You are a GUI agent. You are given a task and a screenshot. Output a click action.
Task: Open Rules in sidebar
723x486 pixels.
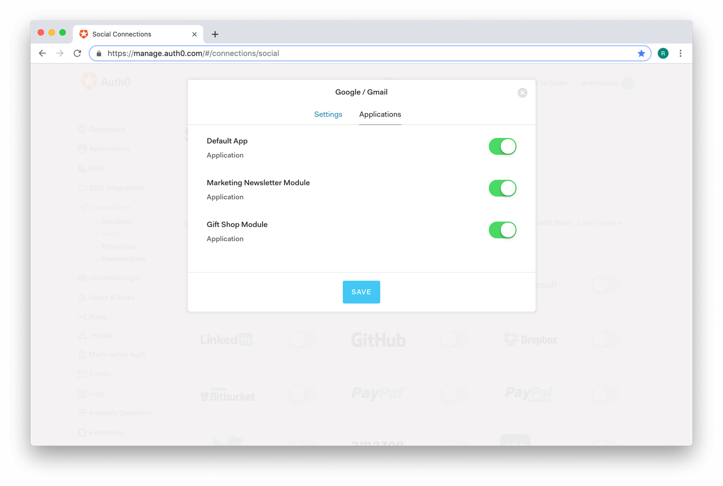click(x=93, y=317)
